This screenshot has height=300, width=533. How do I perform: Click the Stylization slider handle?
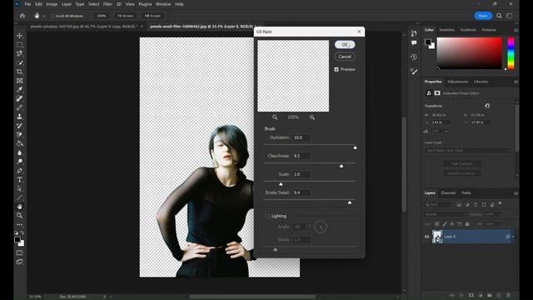pos(356,147)
